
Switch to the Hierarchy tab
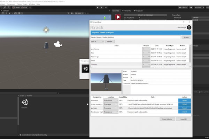pos(127,11)
